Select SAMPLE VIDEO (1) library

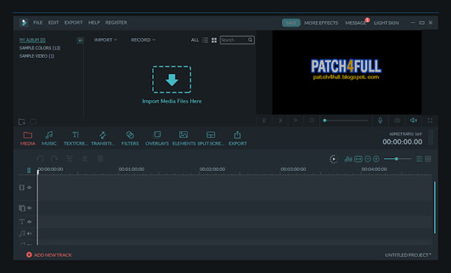[x=37, y=56]
